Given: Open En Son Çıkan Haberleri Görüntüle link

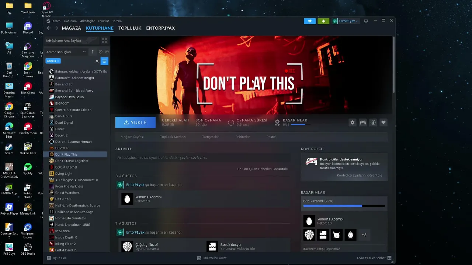Looking at the screenshot, I should point(263,169).
